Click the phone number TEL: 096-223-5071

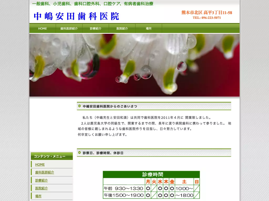click(x=207, y=18)
